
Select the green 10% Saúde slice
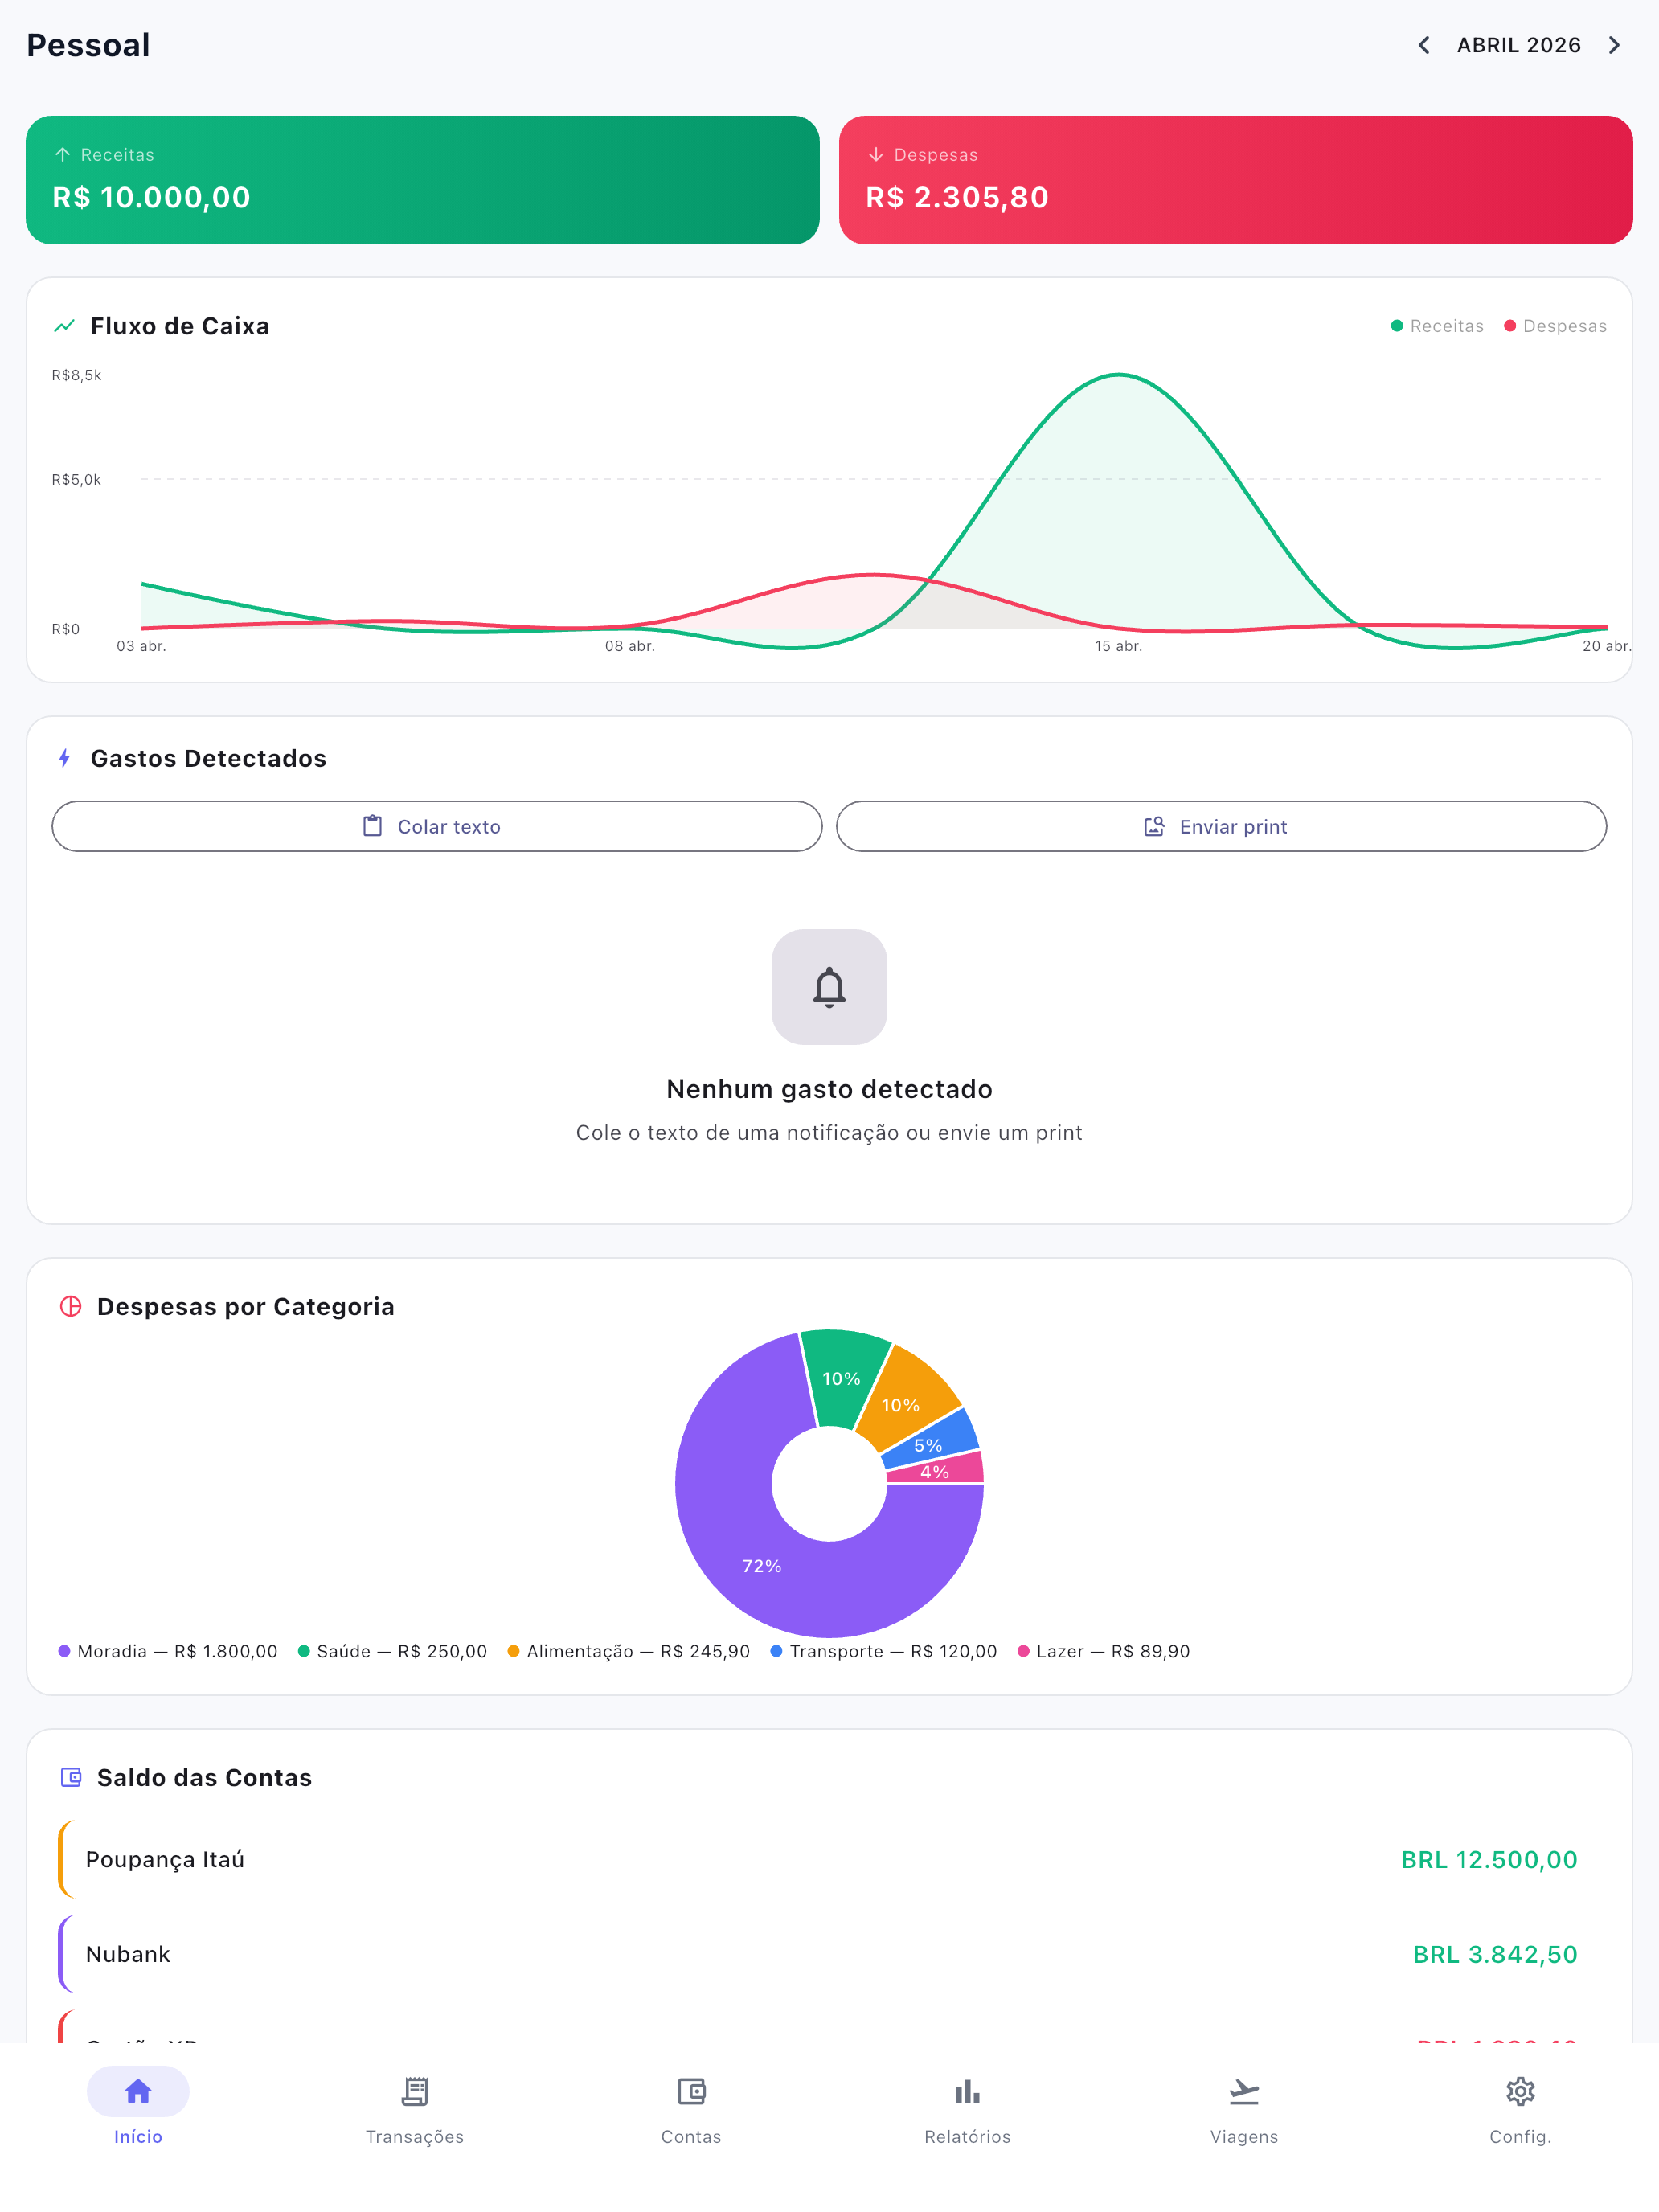pos(841,1378)
